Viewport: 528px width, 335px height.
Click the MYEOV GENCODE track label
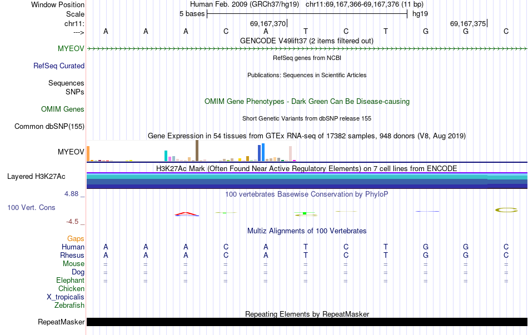tap(71, 48)
